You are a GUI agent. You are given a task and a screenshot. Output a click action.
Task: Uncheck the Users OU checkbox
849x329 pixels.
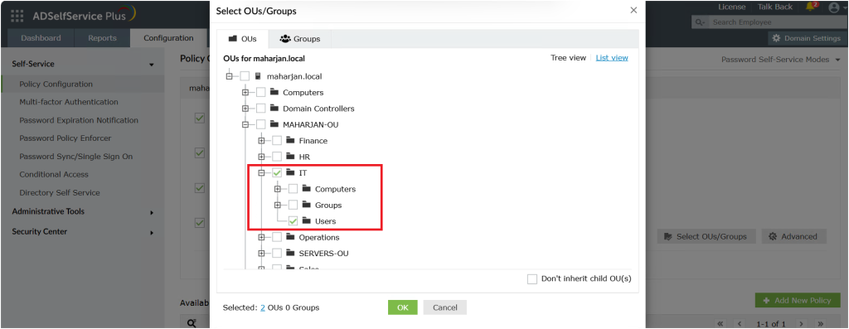pos(293,221)
